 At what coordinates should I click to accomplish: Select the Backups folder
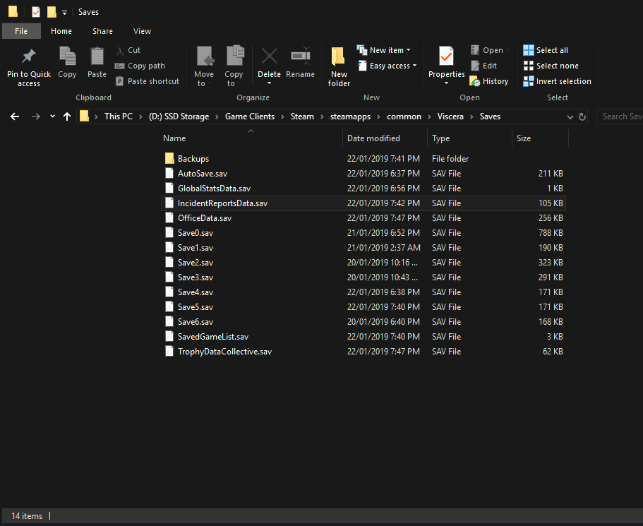[363, 159]
